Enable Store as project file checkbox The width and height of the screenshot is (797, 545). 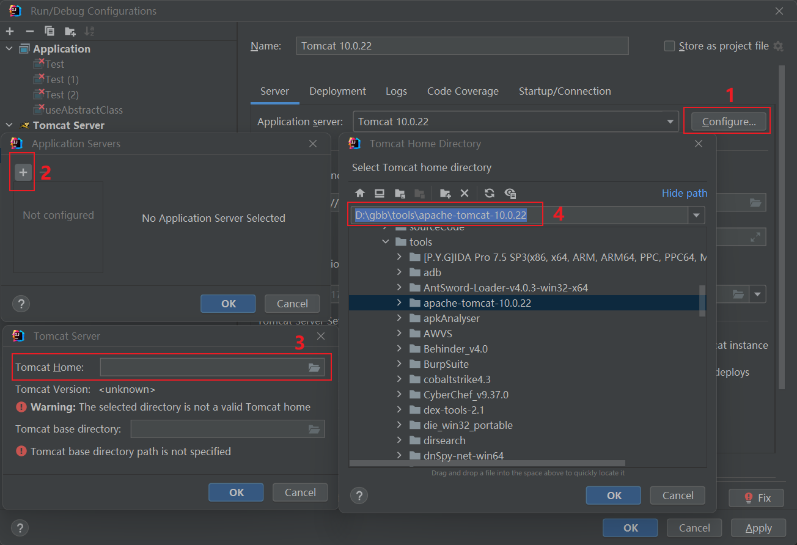(x=669, y=46)
